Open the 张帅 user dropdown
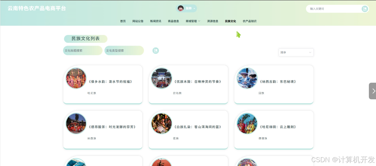 point(187,8)
